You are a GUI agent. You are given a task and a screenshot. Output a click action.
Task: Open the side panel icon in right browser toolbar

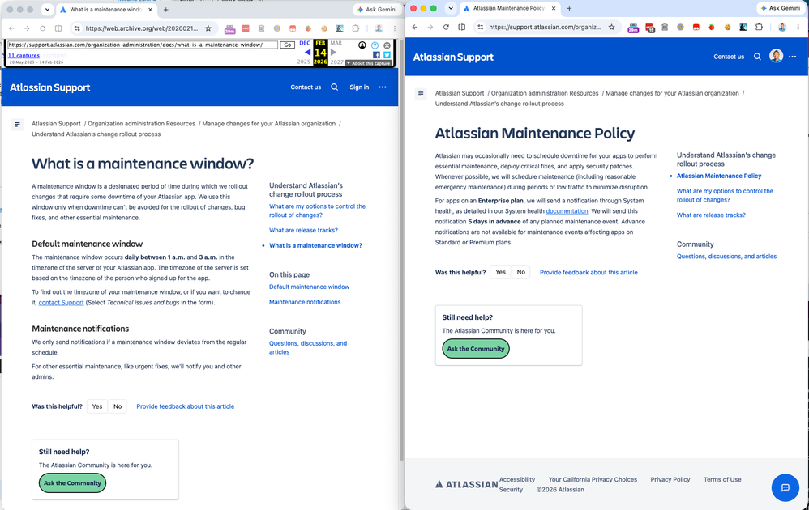(x=462, y=28)
